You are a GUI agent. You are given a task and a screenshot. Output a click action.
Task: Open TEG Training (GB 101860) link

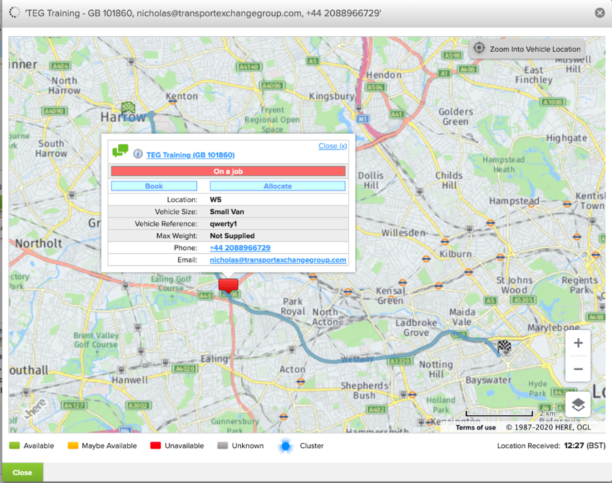pos(190,155)
